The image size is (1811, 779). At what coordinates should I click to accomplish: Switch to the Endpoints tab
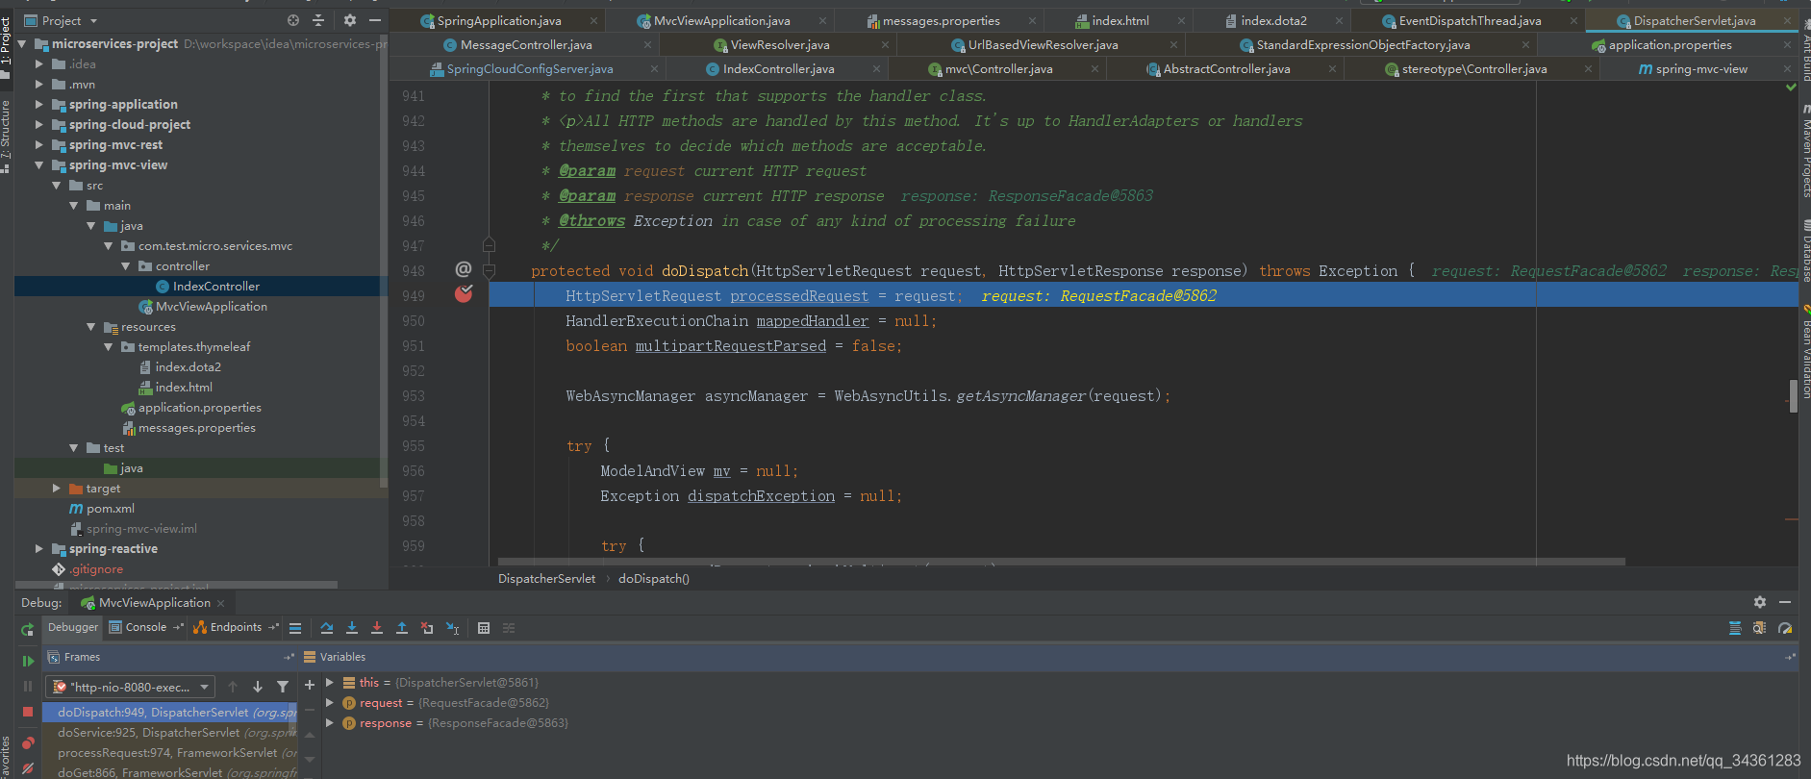[236, 627]
